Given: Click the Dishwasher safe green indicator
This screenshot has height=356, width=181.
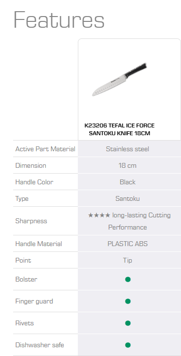Looking at the screenshot, I should (x=128, y=345).
